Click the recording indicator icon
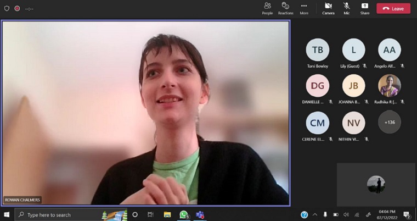This screenshot has height=221, width=417. click(17, 8)
